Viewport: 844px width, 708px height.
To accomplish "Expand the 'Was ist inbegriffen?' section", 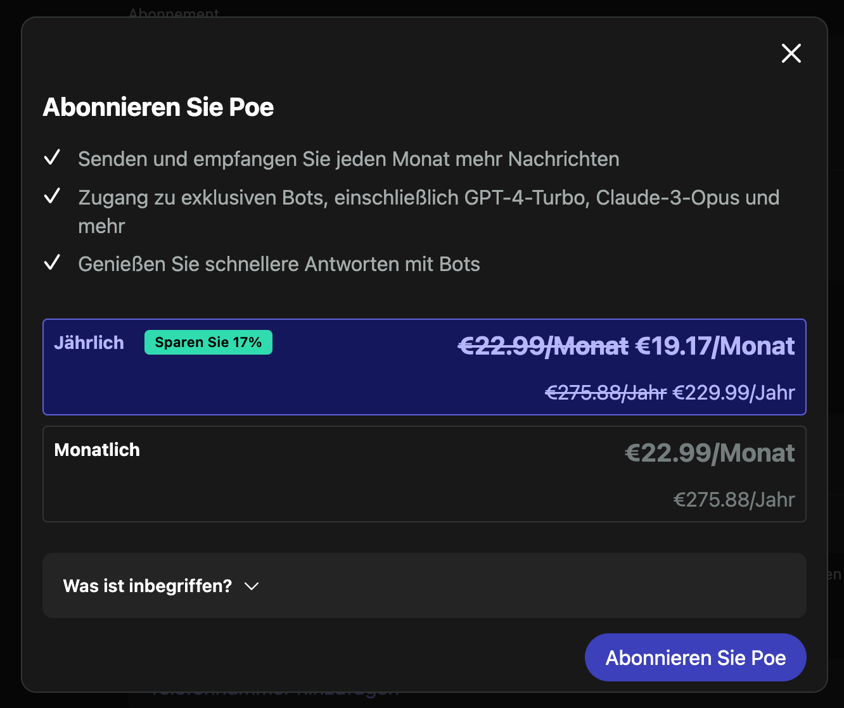I will click(148, 586).
